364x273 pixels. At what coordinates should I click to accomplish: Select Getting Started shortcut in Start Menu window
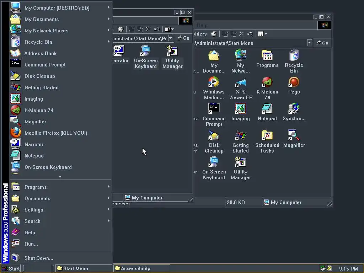coord(241,142)
